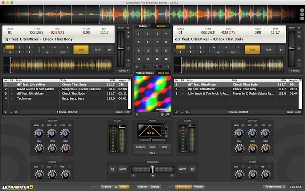Enable left deck CUT effect checkbox
Screen dimensions: 305x191
point(55,166)
